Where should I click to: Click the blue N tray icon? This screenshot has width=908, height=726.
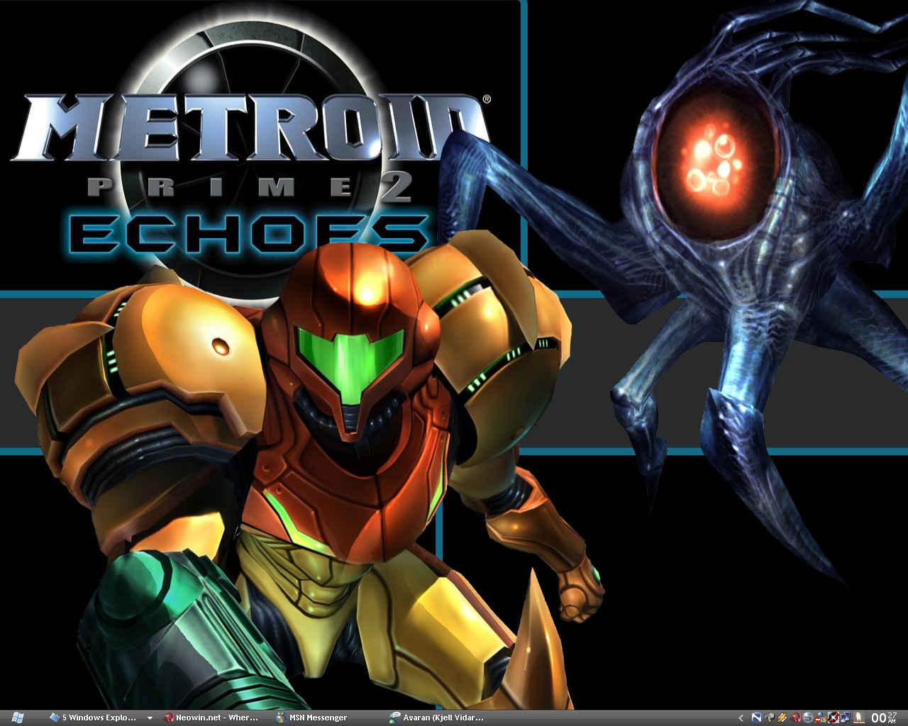(756, 717)
